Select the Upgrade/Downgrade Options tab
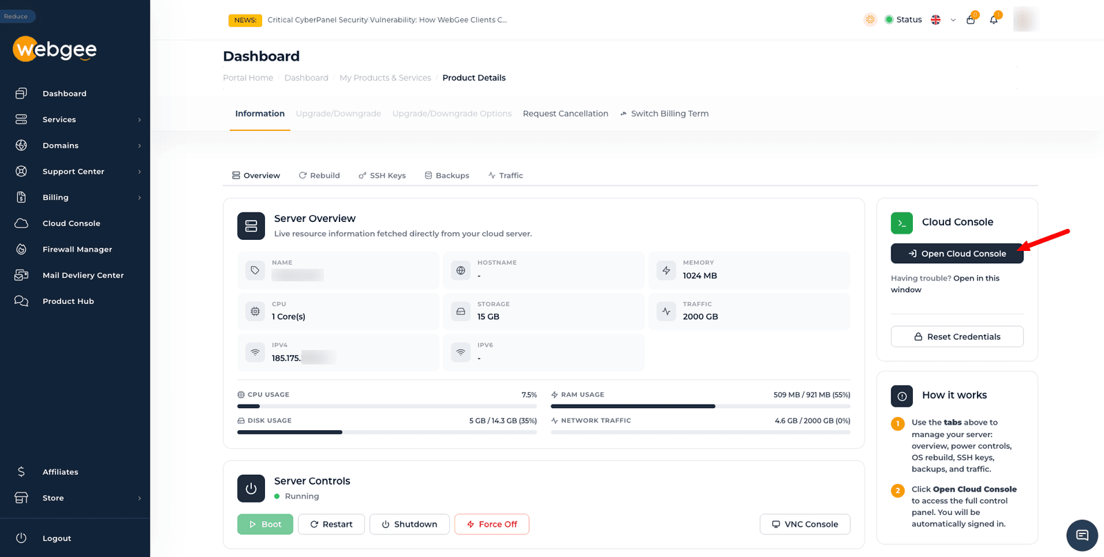1104x557 pixels. tap(452, 114)
